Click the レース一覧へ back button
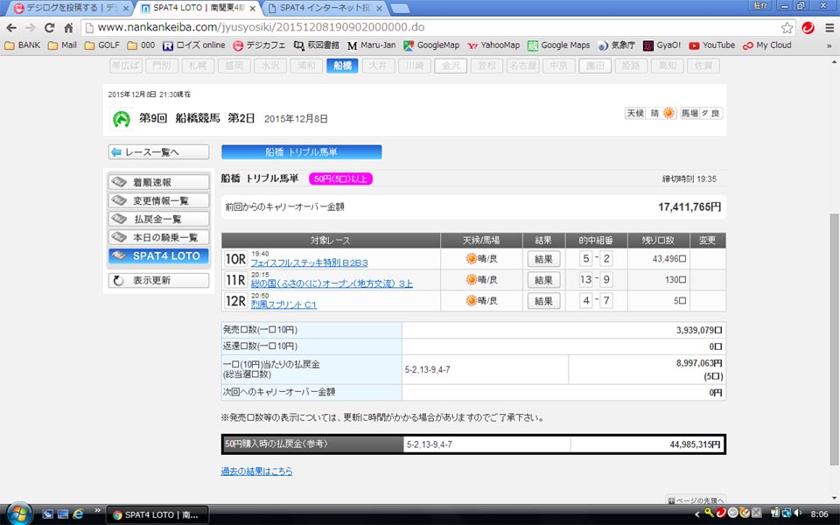 coord(158,152)
